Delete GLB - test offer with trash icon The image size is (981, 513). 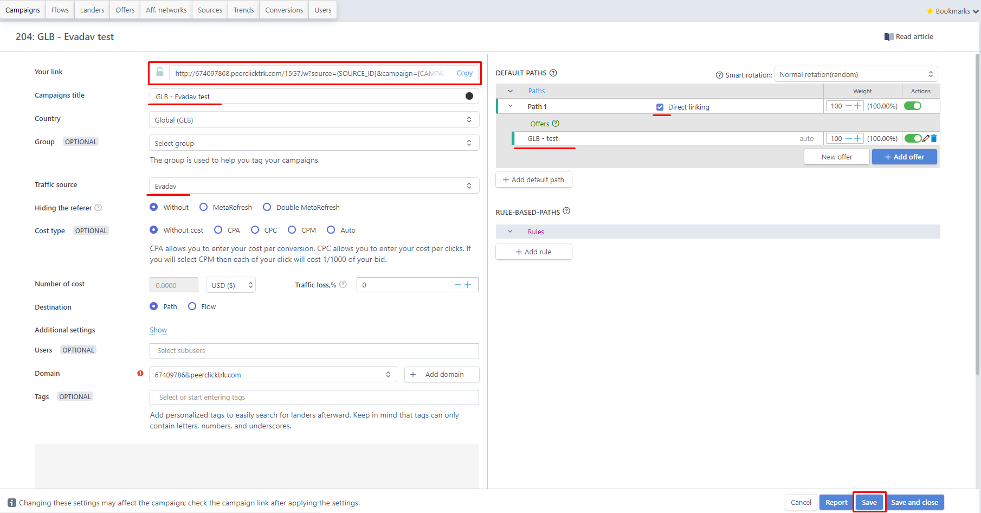coord(934,138)
